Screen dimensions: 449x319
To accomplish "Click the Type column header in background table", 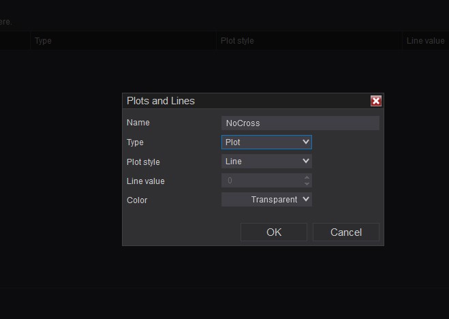I will click(43, 41).
